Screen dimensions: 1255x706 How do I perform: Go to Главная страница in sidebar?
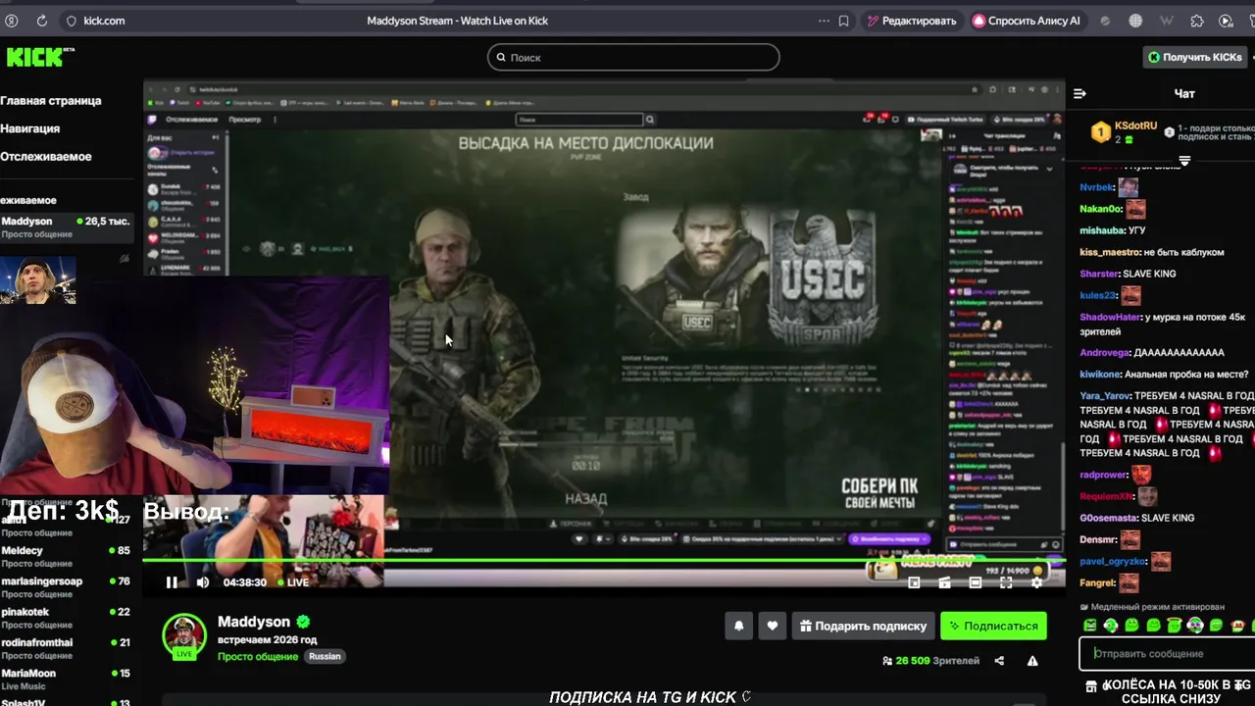(51, 100)
